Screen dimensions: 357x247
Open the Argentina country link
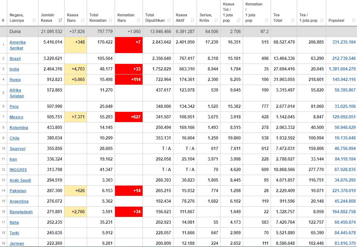click(x=19, y=201)
